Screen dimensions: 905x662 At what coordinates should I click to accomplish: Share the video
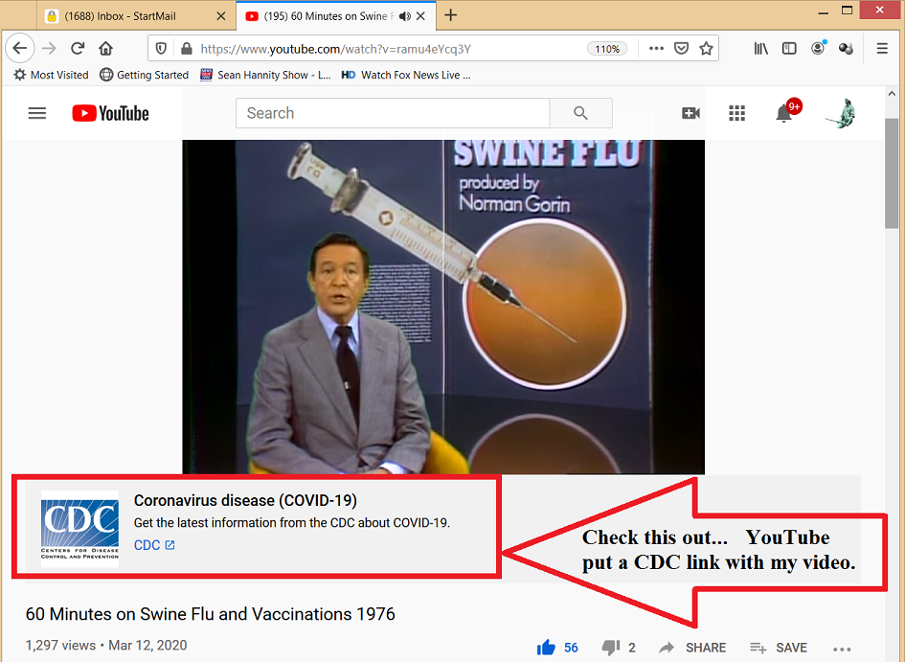pyautogui.click(x=692, y=648)
